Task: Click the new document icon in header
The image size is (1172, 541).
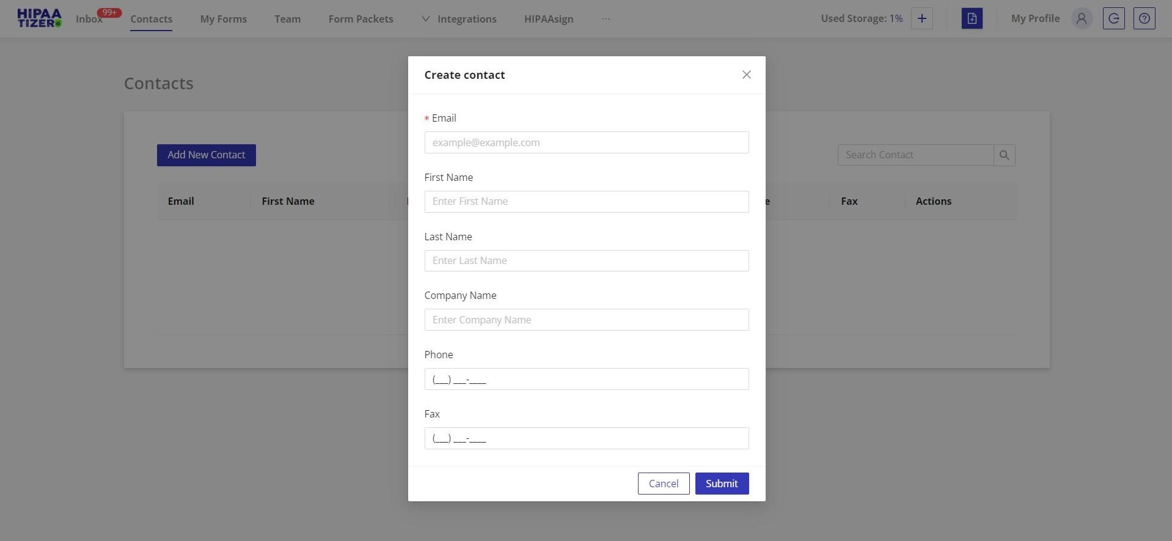Action: click(x=972, y=18)
